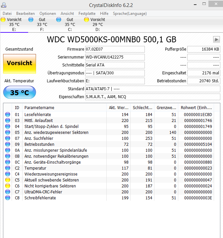Screen dimensions: 223x238
Task: Open the Bearbeiten menu
Action: click(26, 14)
